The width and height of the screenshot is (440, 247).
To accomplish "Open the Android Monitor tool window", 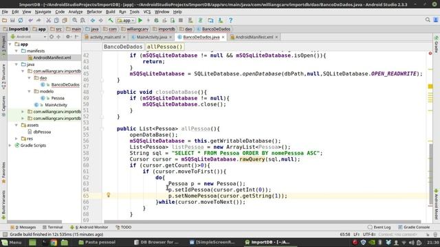I will [89, 227].
